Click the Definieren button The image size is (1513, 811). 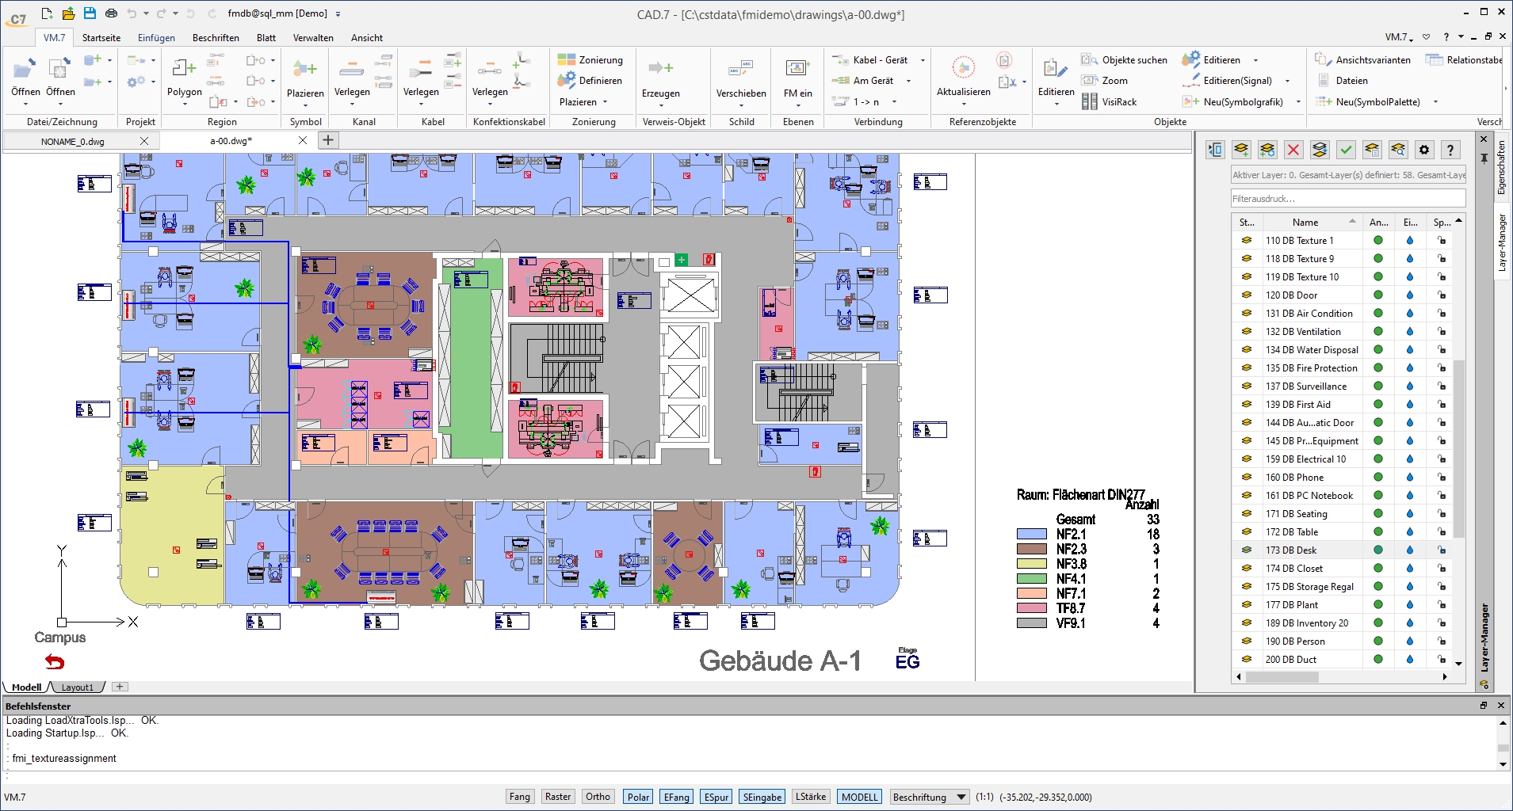pyautogui.click(x=590, y=80)
